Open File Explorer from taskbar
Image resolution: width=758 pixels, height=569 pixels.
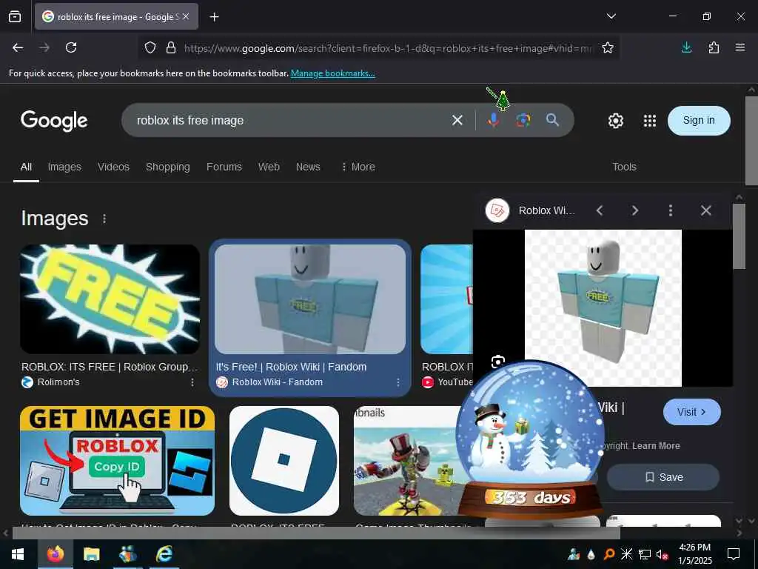click(91, 554)
